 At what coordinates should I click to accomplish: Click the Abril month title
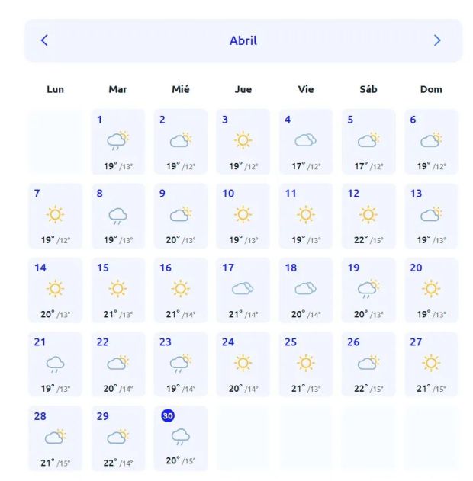[243, 40]
